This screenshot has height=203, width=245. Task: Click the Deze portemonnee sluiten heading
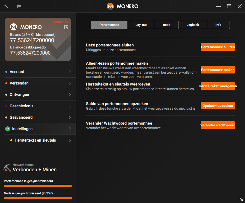click(110, 45)
